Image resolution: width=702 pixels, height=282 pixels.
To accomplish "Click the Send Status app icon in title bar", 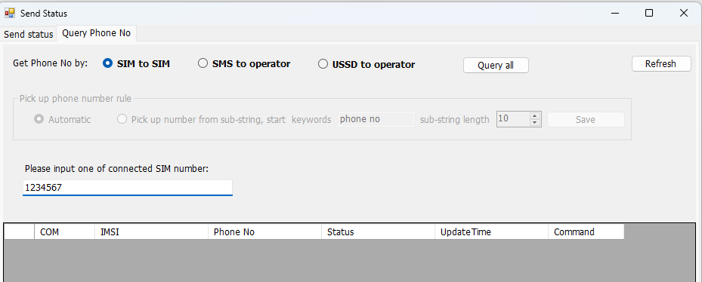I will click(x=9, y=13).
